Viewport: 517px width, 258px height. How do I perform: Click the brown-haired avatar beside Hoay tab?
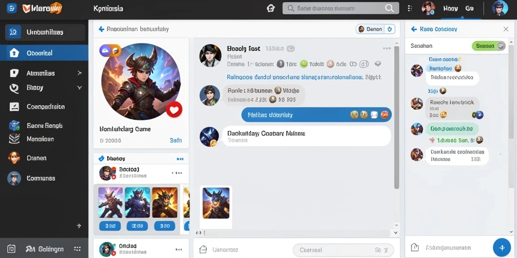click(428, 8)
